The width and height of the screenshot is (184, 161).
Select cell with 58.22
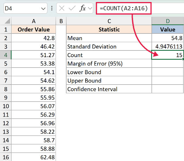pos(34,132)
